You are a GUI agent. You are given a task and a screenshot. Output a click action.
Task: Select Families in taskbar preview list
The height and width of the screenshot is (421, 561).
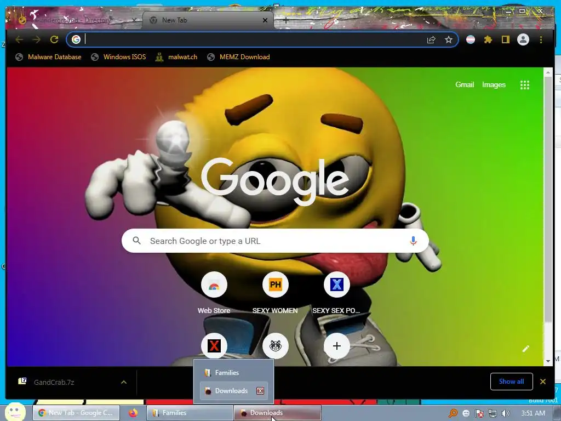click(x=233, y=373)
